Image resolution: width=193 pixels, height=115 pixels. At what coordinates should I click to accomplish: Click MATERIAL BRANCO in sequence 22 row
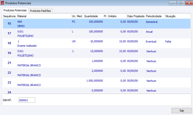click(29, 75)
